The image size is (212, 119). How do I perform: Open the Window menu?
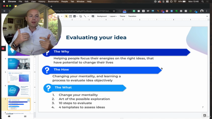pos(80,1)
